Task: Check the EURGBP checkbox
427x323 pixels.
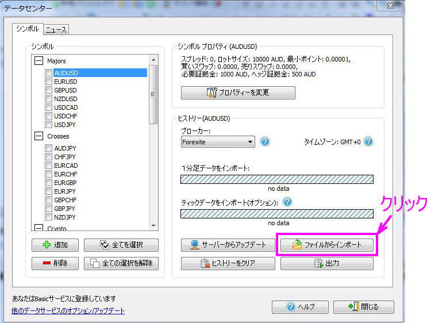Action: tap(48, 182)
